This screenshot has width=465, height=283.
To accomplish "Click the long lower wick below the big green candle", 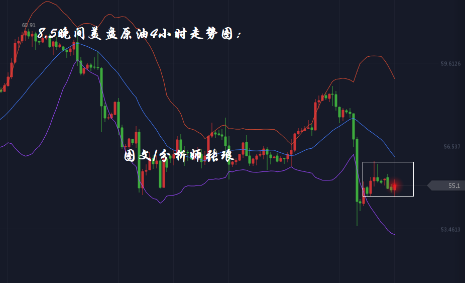I will [x=357, y=215].
